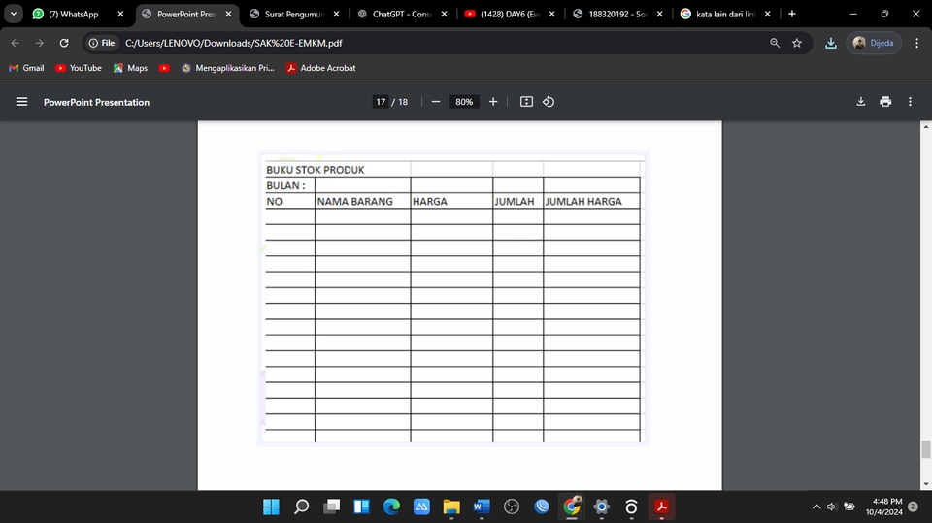Open Microsoft Edge from taskbar
932x523 pixels.
391,507
